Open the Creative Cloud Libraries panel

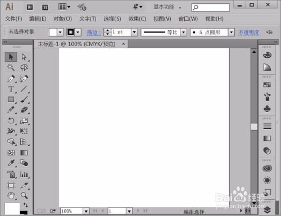click(x=267, y=168)
